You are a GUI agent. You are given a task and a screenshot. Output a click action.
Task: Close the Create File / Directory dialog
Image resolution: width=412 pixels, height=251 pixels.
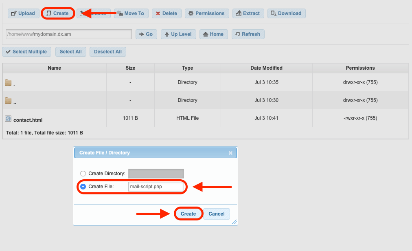(x=231, y=153)
